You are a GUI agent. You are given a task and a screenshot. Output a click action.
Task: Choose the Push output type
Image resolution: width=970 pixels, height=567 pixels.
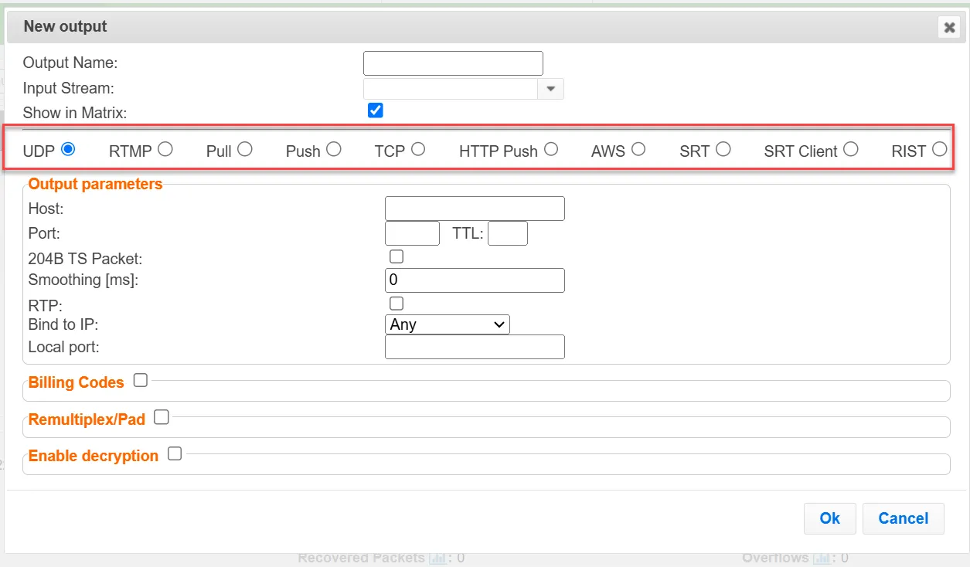[334, 149]
